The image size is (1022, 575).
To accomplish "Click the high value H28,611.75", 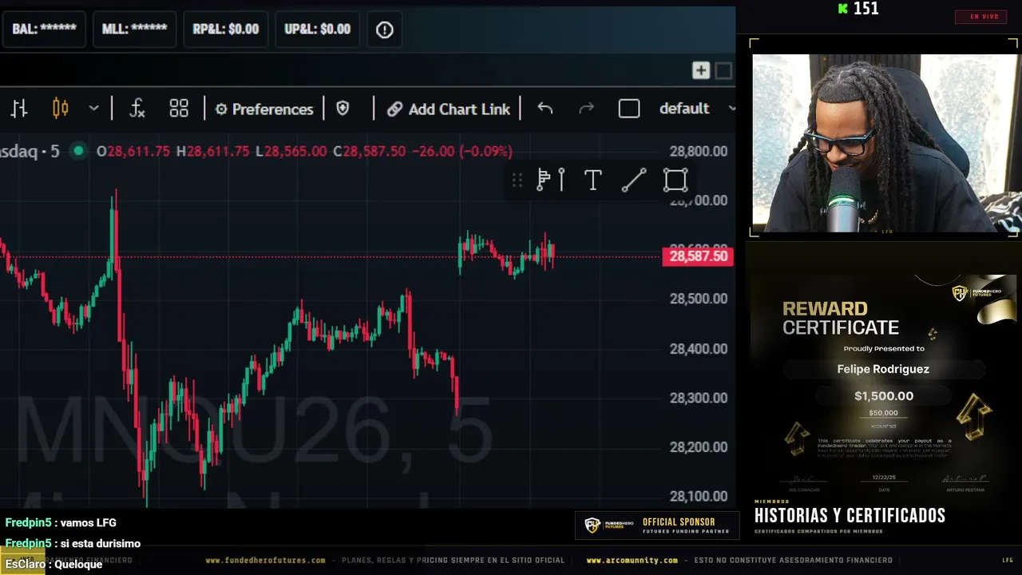I will pyautogui.click(x=213, y=151).
